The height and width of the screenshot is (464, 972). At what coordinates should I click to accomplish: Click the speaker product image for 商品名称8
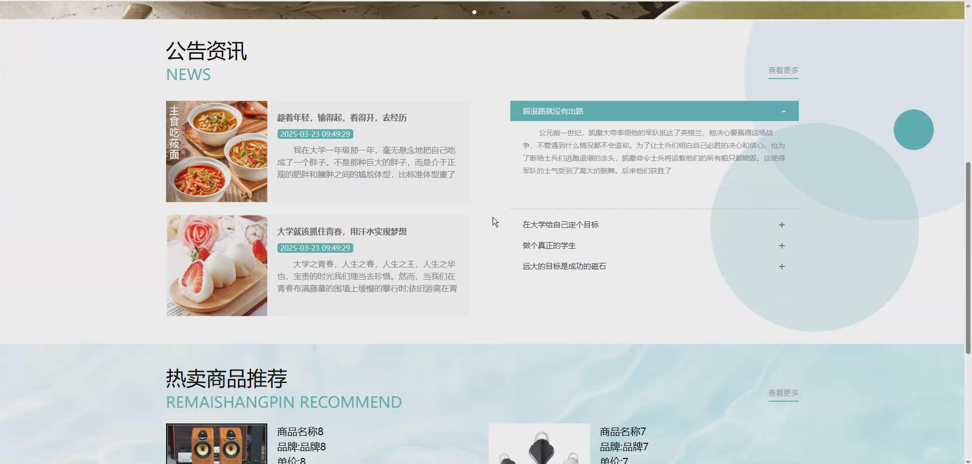216,444
